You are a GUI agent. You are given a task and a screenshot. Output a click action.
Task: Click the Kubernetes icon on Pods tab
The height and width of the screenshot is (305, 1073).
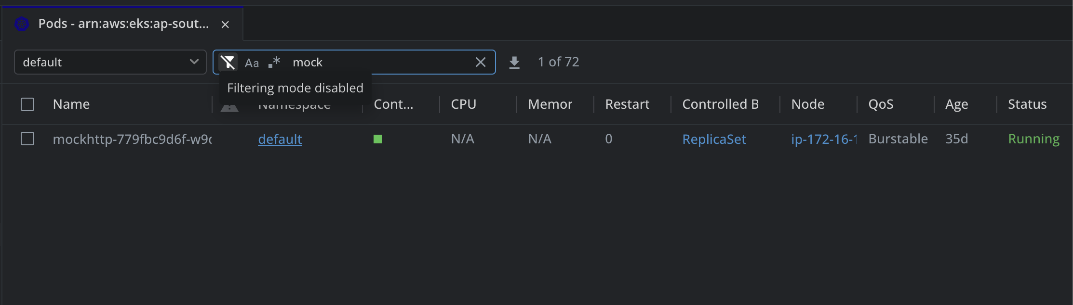[22, 24]
